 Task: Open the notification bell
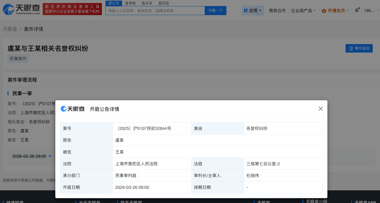357,10
